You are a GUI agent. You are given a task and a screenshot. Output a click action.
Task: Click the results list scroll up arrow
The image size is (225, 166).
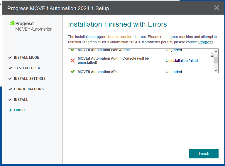(216, 51)
